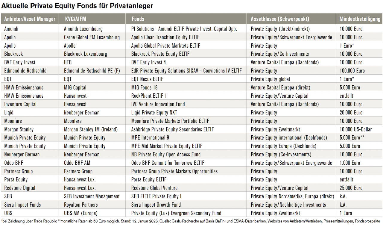Click the Anbieter/Asset Manager column header
Viewport: 383px width, 227px height.
pos(30,19)
